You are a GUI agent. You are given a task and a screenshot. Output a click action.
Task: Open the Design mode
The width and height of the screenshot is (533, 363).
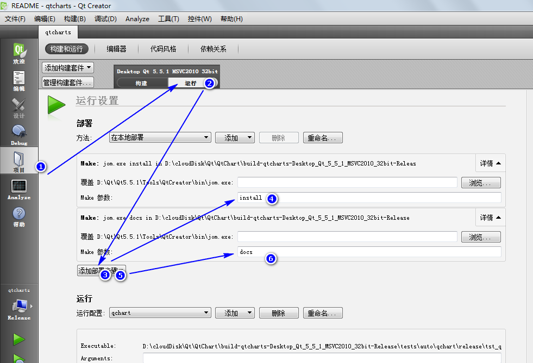pos(19,108)
